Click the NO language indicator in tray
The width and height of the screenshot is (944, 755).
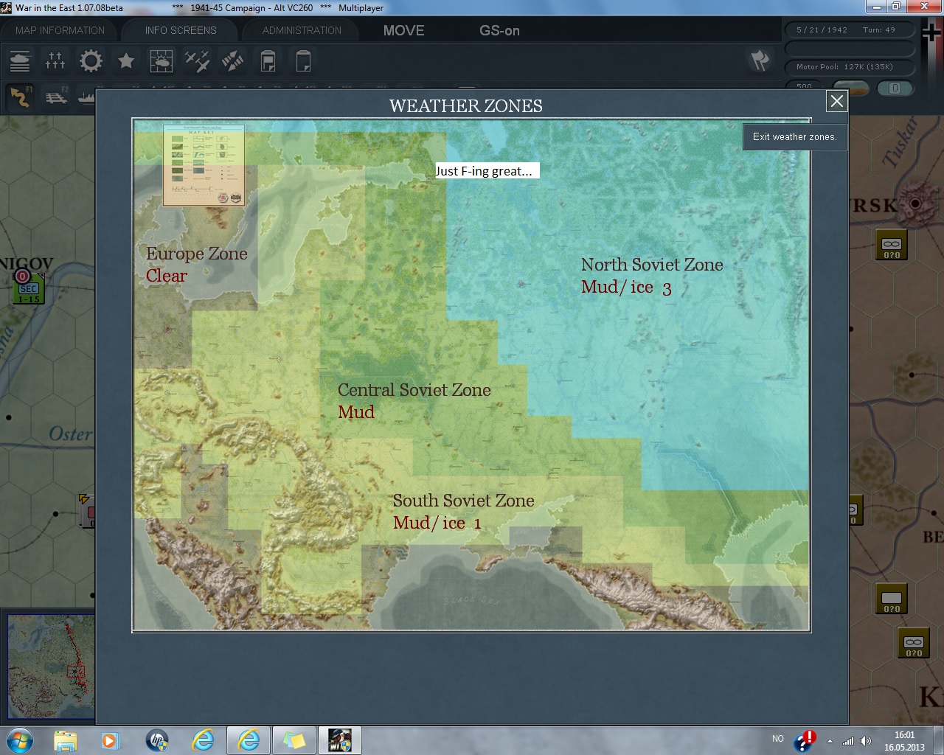click(x=778, y=739)
